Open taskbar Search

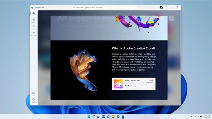pyautogui.click(x=94, y=116)
